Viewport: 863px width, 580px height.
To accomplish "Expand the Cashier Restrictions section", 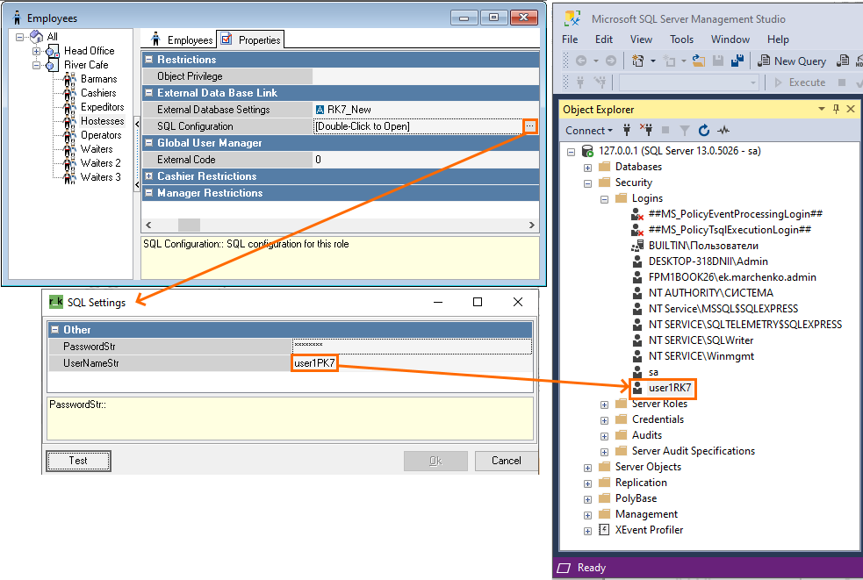I will [x=148, y=176].
